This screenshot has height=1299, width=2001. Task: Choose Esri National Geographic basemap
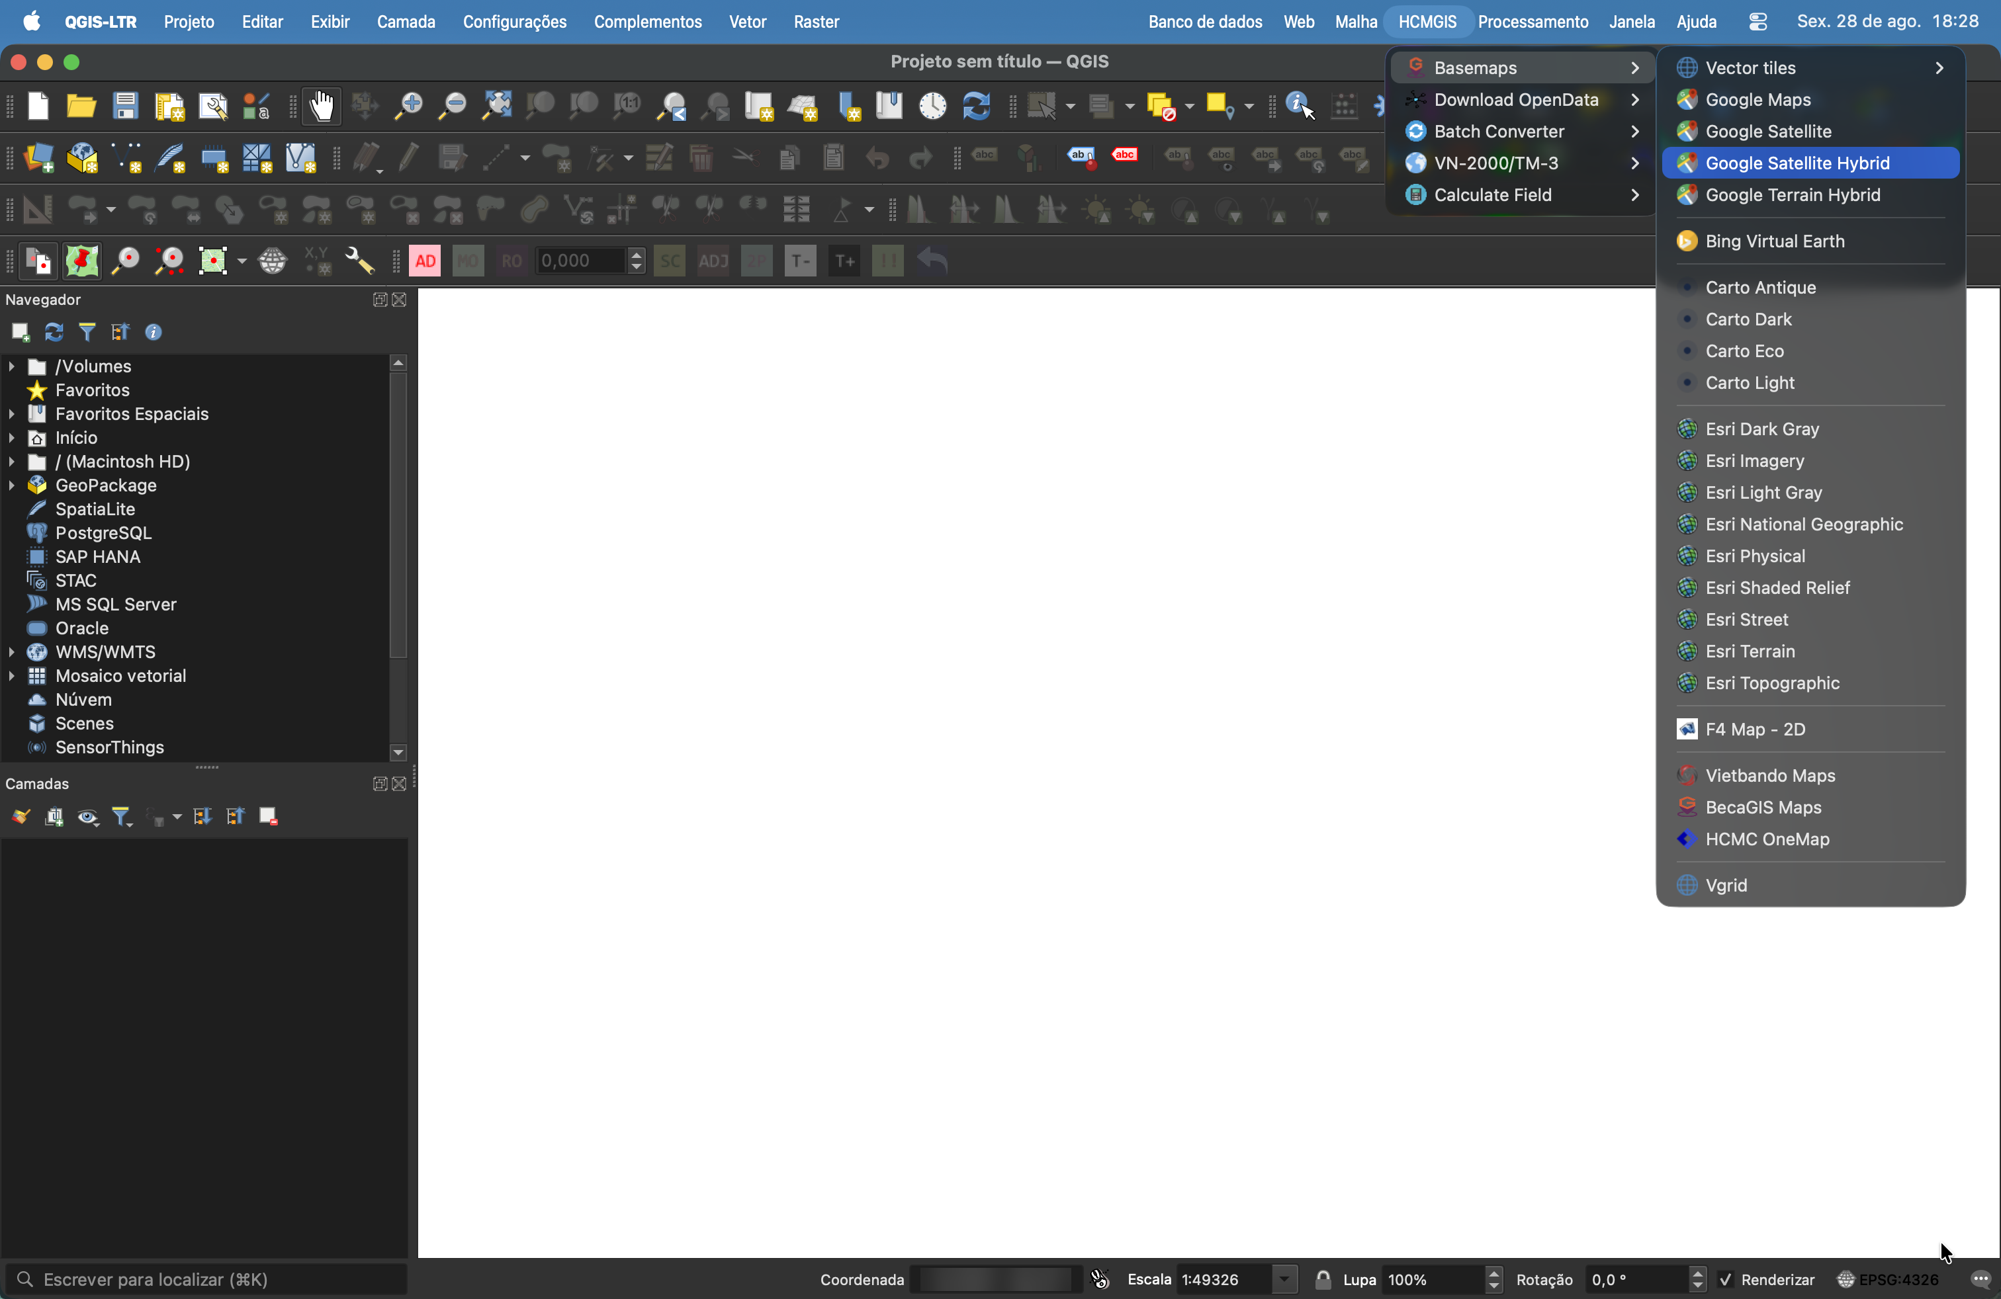click(x=1810, y=524)
